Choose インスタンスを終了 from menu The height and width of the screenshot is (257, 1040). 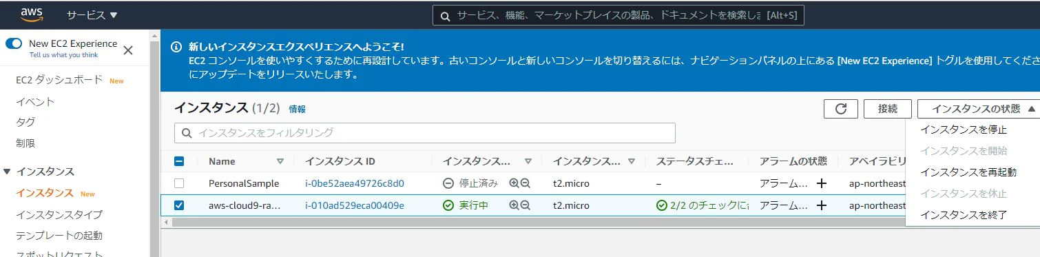(x=964, y=215)
